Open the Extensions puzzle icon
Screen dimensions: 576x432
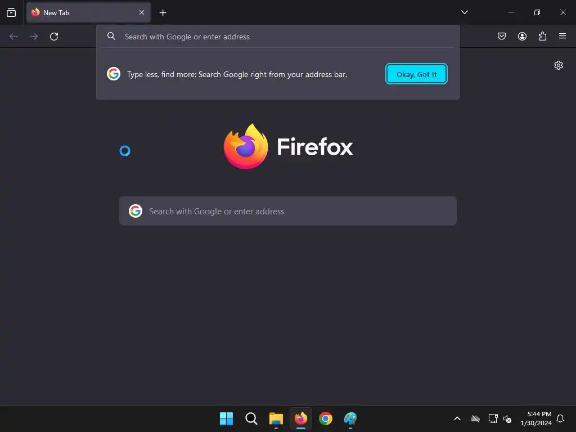click(542, 36)
